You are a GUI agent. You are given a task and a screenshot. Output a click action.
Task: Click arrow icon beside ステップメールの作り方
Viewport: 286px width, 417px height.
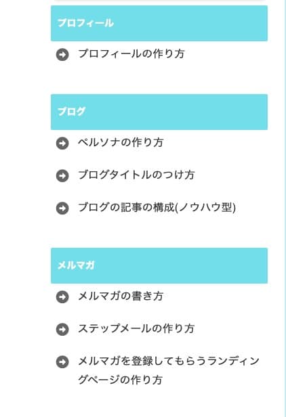pos(62,330)
